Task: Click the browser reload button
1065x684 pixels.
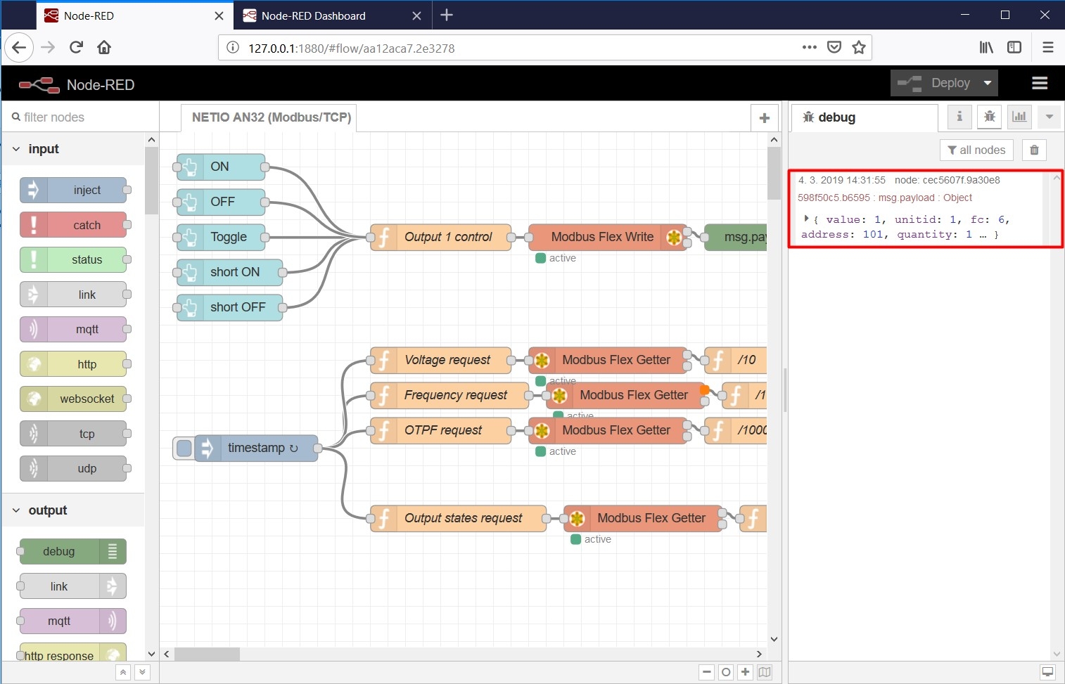Action: 76,47
